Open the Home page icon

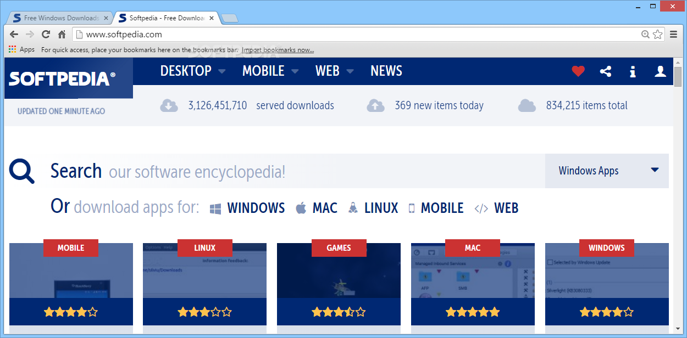tap(62, 35)
